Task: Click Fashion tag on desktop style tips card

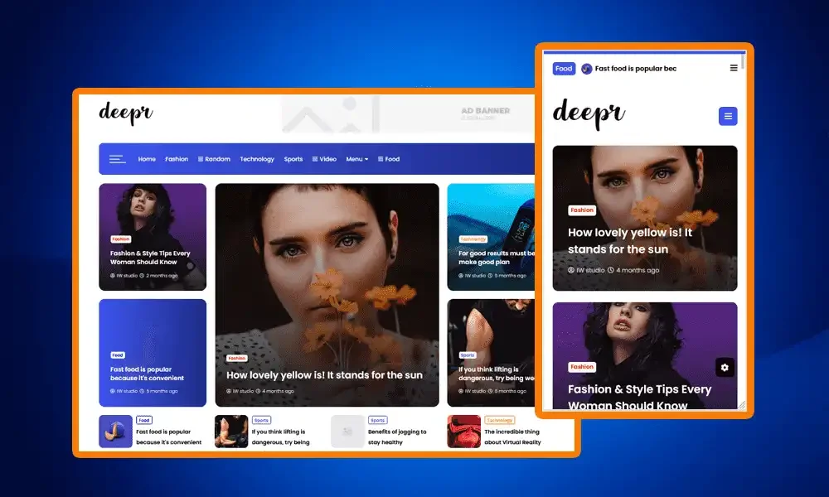Action: pyautogui.click(x=120, y=239)
